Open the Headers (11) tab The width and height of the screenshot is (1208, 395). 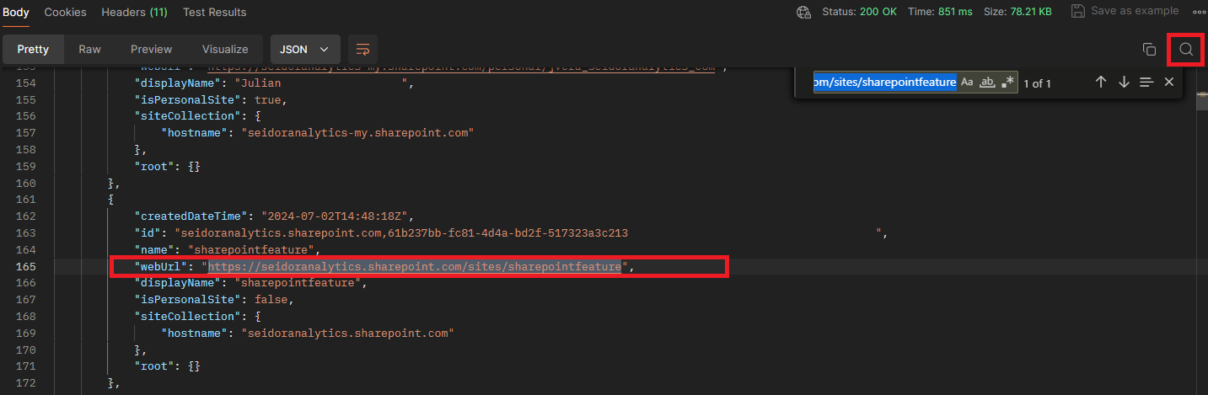pyautogui.click(x=134, y=12)
